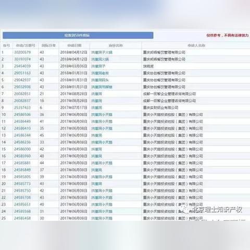Open registration number 24586449 in row 11
This screenshot has height=250, width=250.
click(22, 121)
